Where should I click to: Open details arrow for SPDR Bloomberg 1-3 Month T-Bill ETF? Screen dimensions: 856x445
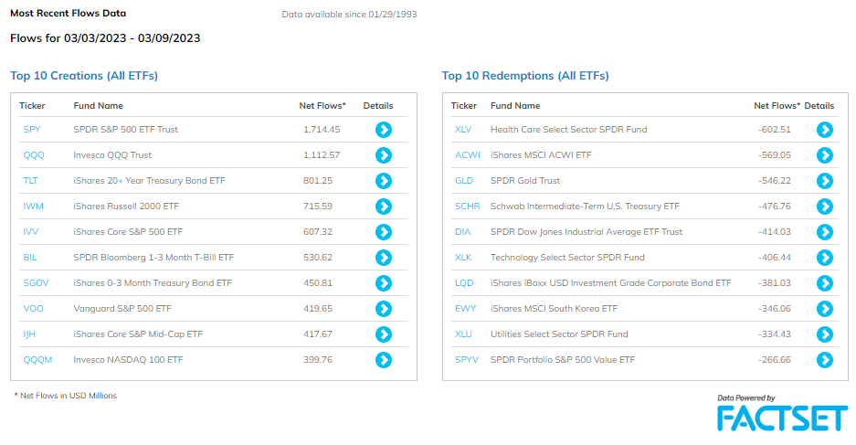coord(383,258)
